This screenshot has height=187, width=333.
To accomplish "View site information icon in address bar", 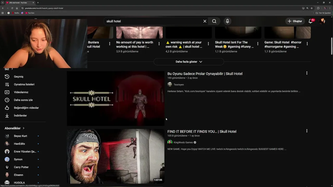I will click(x=23, y=8).
